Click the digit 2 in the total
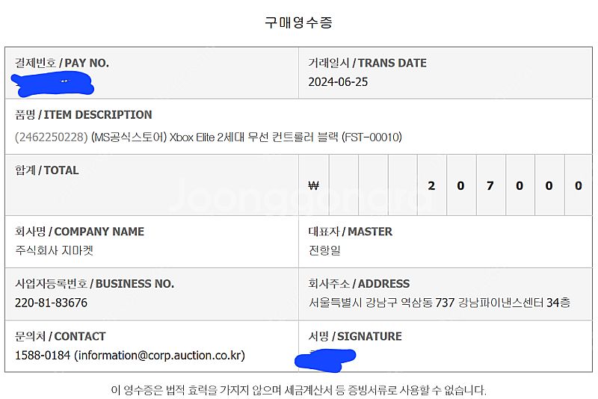Screen dimensions: 598x399 [x=431, y=185]
